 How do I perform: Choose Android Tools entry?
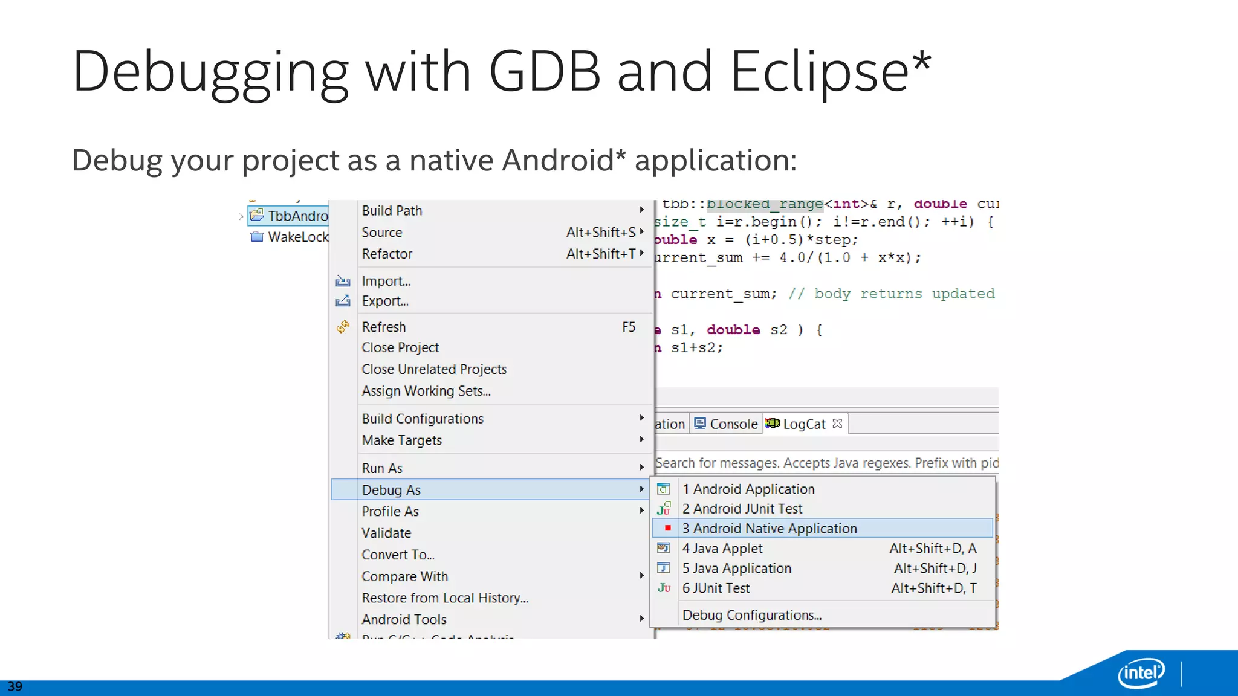point(491,619)
